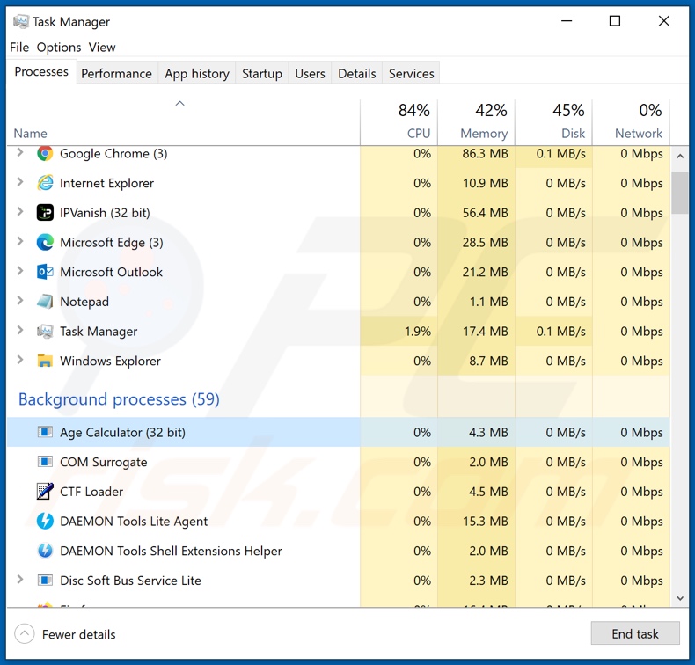Click IPVanish's 56.4 MB memory value
695x665 pixels.
[x=485, y=213]
